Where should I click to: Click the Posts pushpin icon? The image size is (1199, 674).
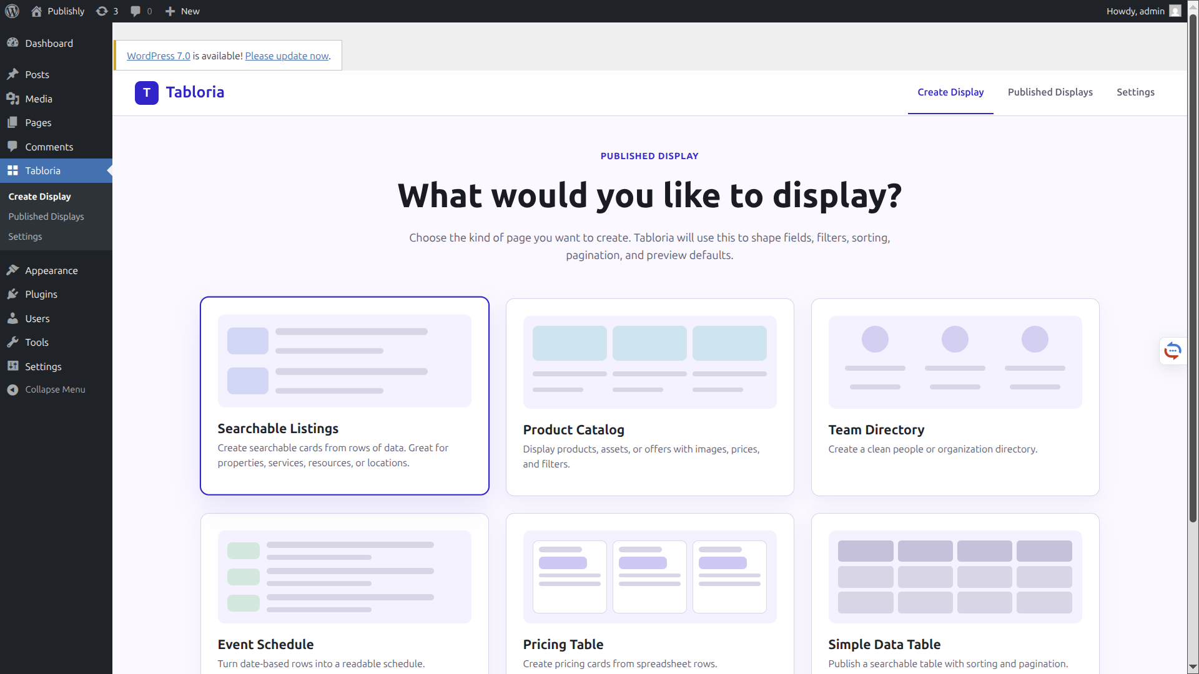point(12,74)
